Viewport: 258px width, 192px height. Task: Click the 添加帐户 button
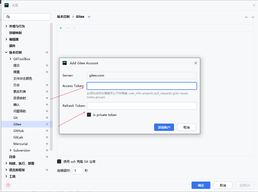164,127
